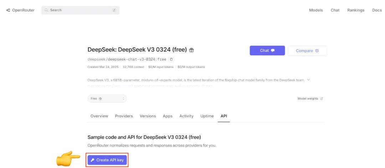Click the gift icon beside model title
The width and height of the screenshot is (385, 168).
coord(191,50)
